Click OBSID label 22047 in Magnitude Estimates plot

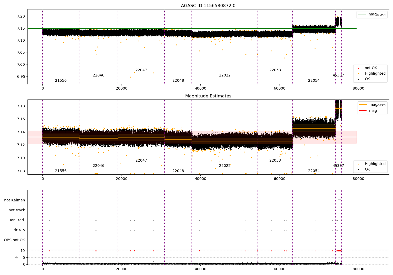point(141,161)
